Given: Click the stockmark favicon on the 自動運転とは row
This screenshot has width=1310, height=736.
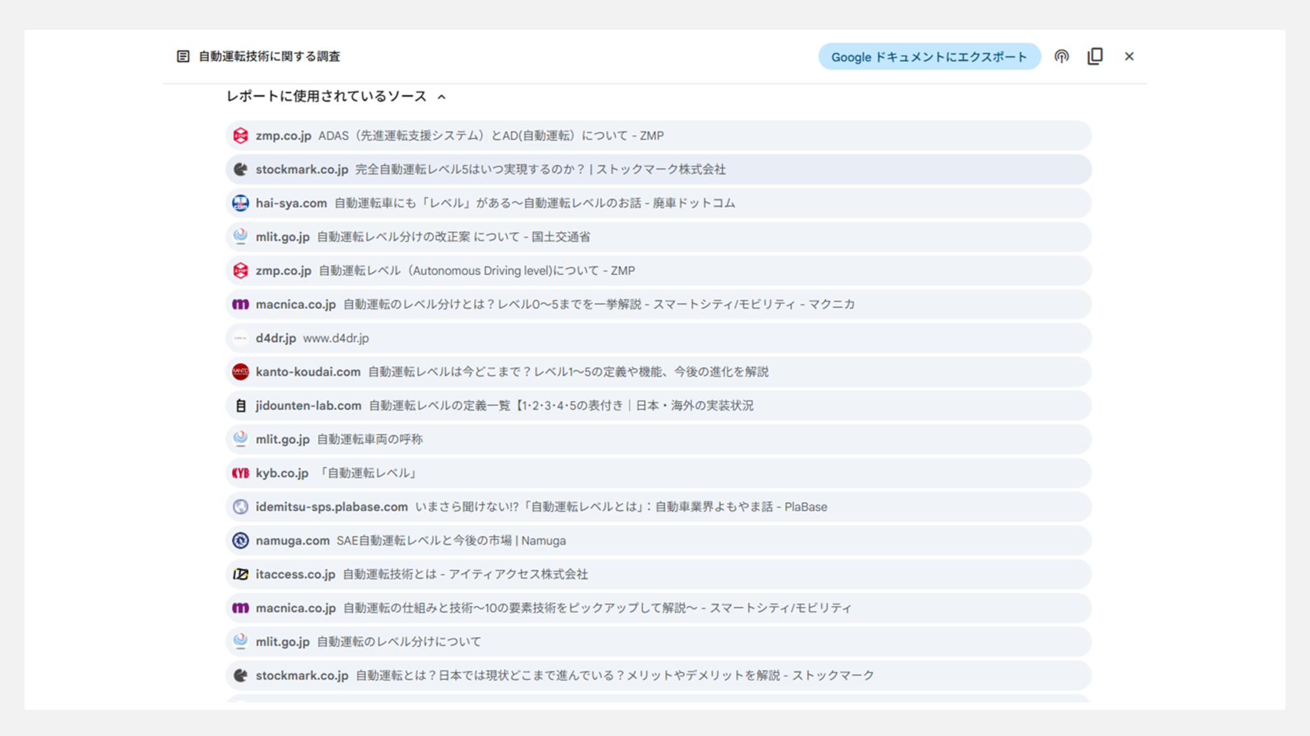Looking at the screenshot, I should click(240, 676).
